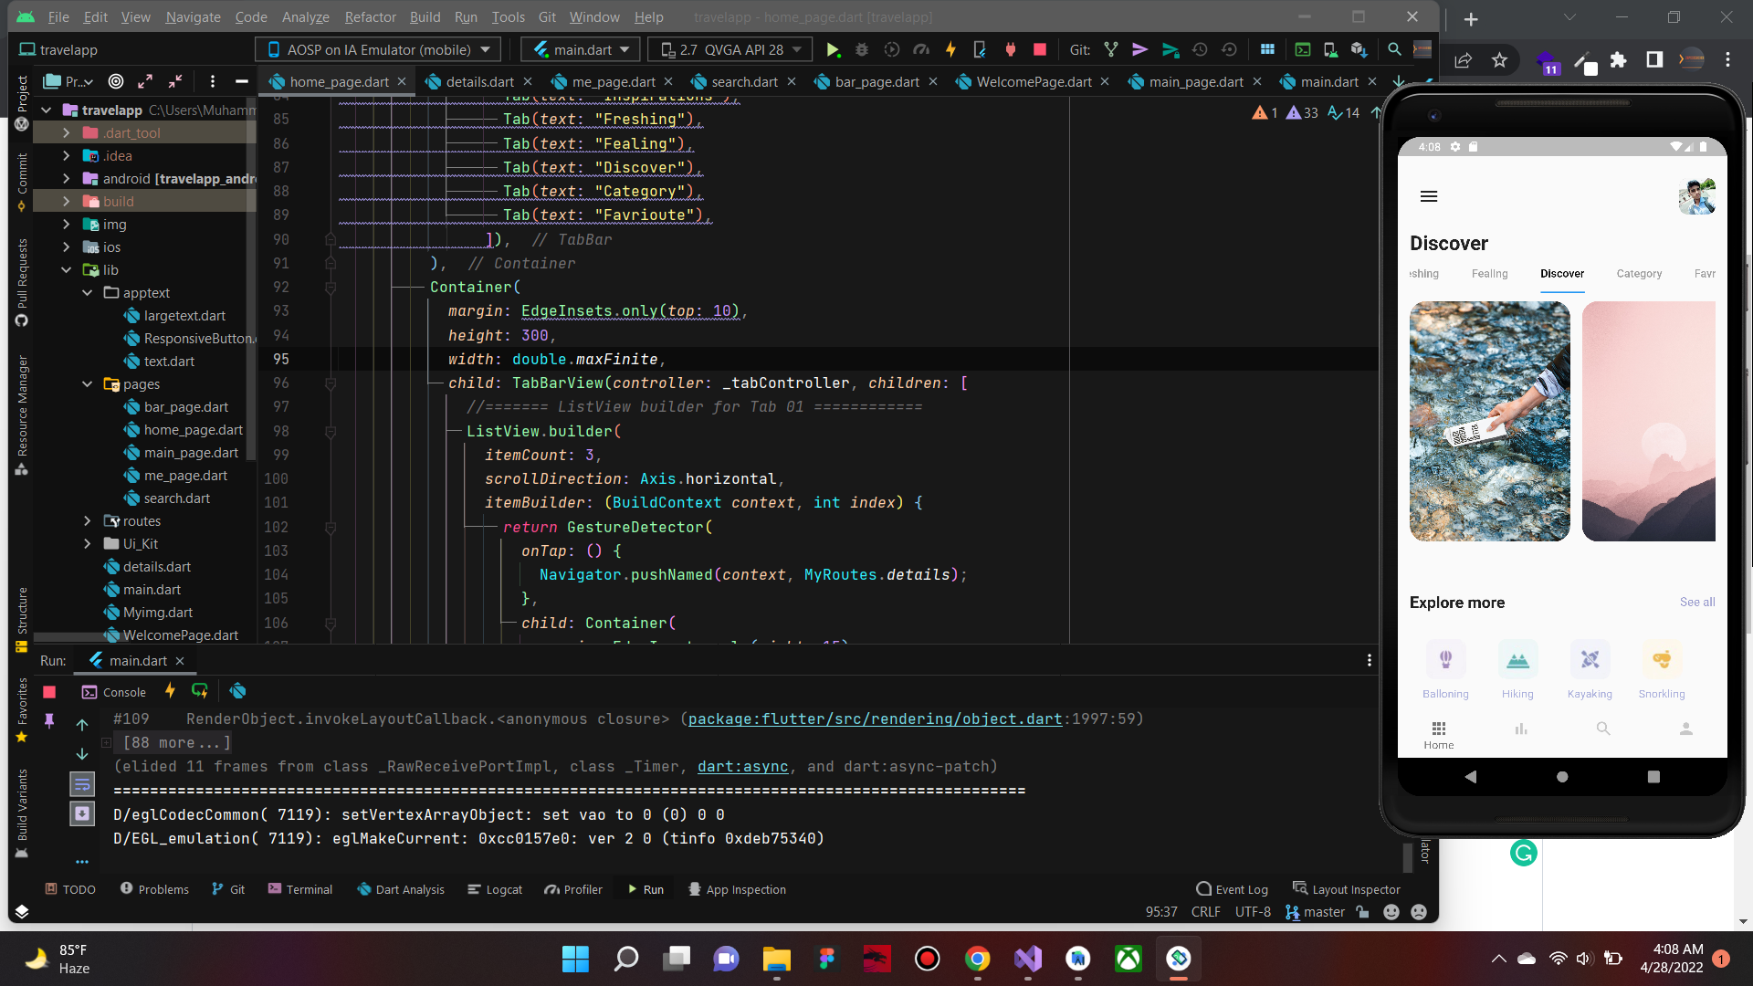The height and width of the screenshot is (986, 1753).
Task: Open package:flutter object.dart link in console
Action: click(875, 719)
